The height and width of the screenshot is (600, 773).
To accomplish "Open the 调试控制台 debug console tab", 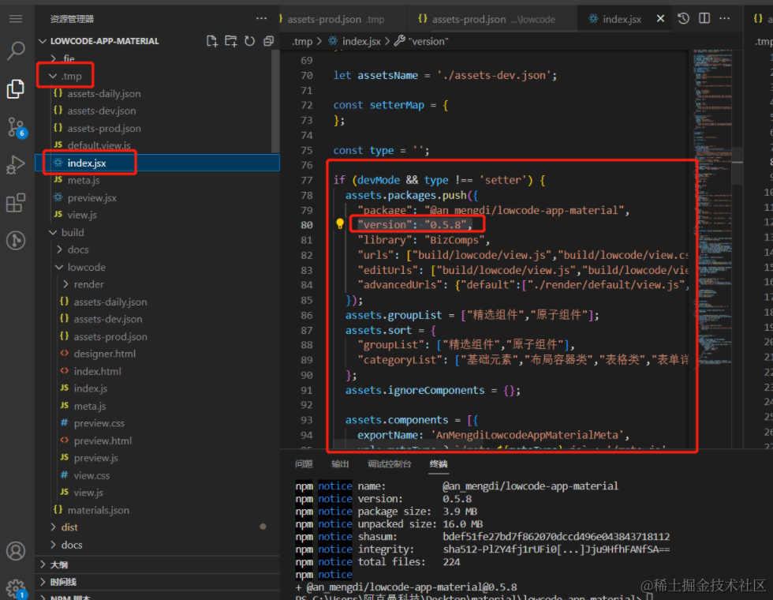I will [x=390, y=464].
